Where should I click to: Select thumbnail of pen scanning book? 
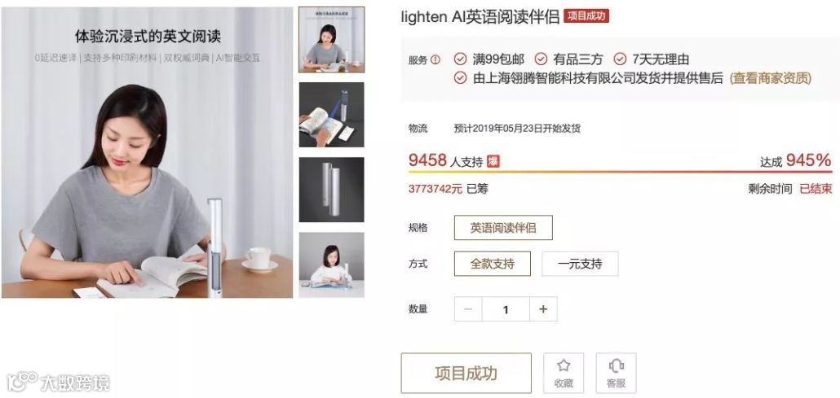[x=332, y=115]
